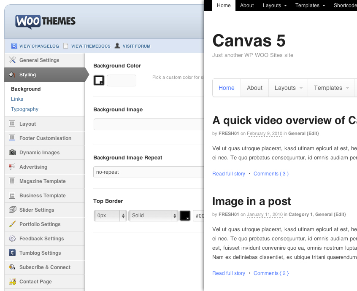Click the Subscribe & Connect icon
Screen dimensions: 357x291
(x=12, y=267)
